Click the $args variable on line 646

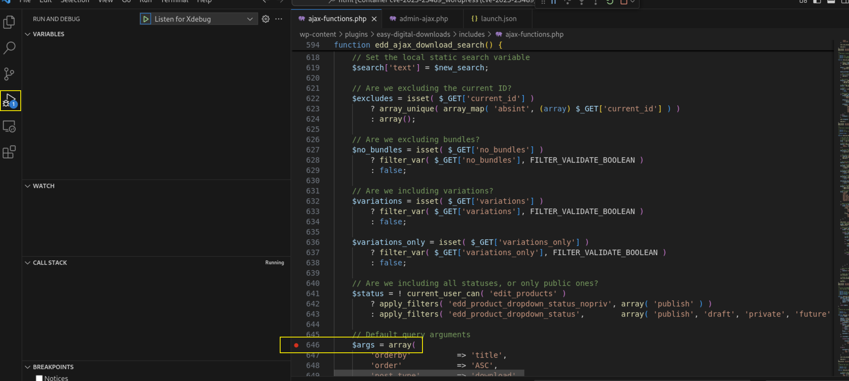tap(363, 345)
